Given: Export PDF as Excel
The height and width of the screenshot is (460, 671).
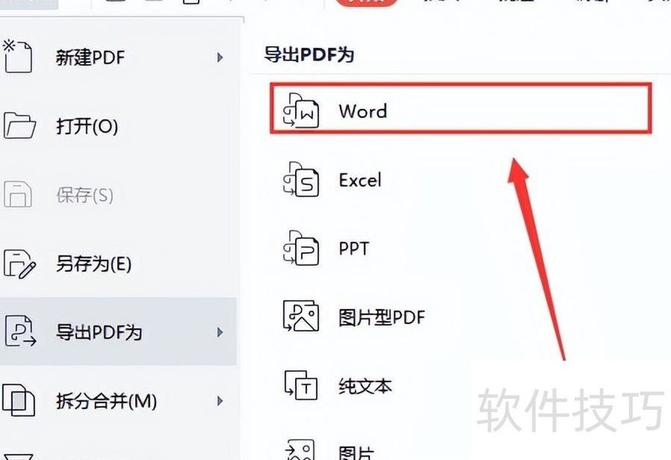Looking at the screenshot, I should click(360, 180).
